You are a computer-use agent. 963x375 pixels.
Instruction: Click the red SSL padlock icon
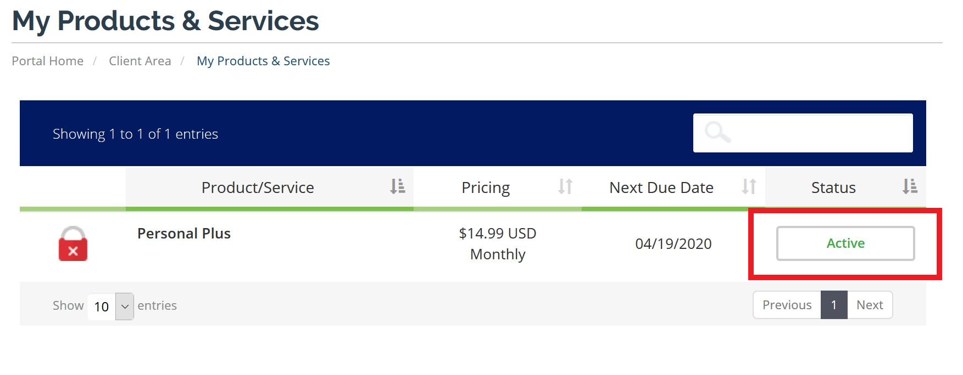point(73,244)
